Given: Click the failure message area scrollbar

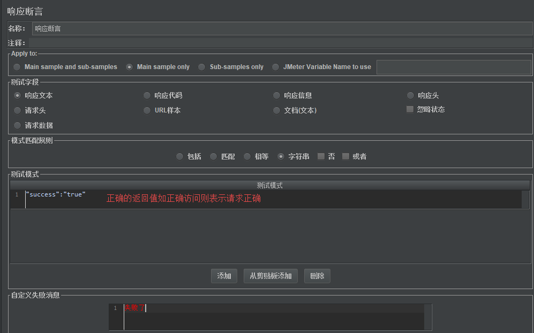Looking at the screenshot, I should point(428,317).
